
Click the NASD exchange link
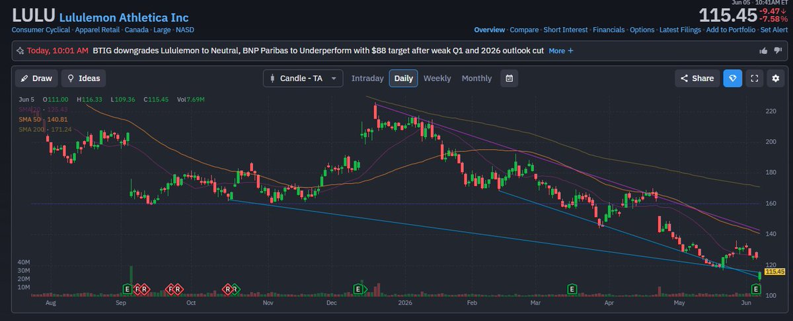pos(184,30)
